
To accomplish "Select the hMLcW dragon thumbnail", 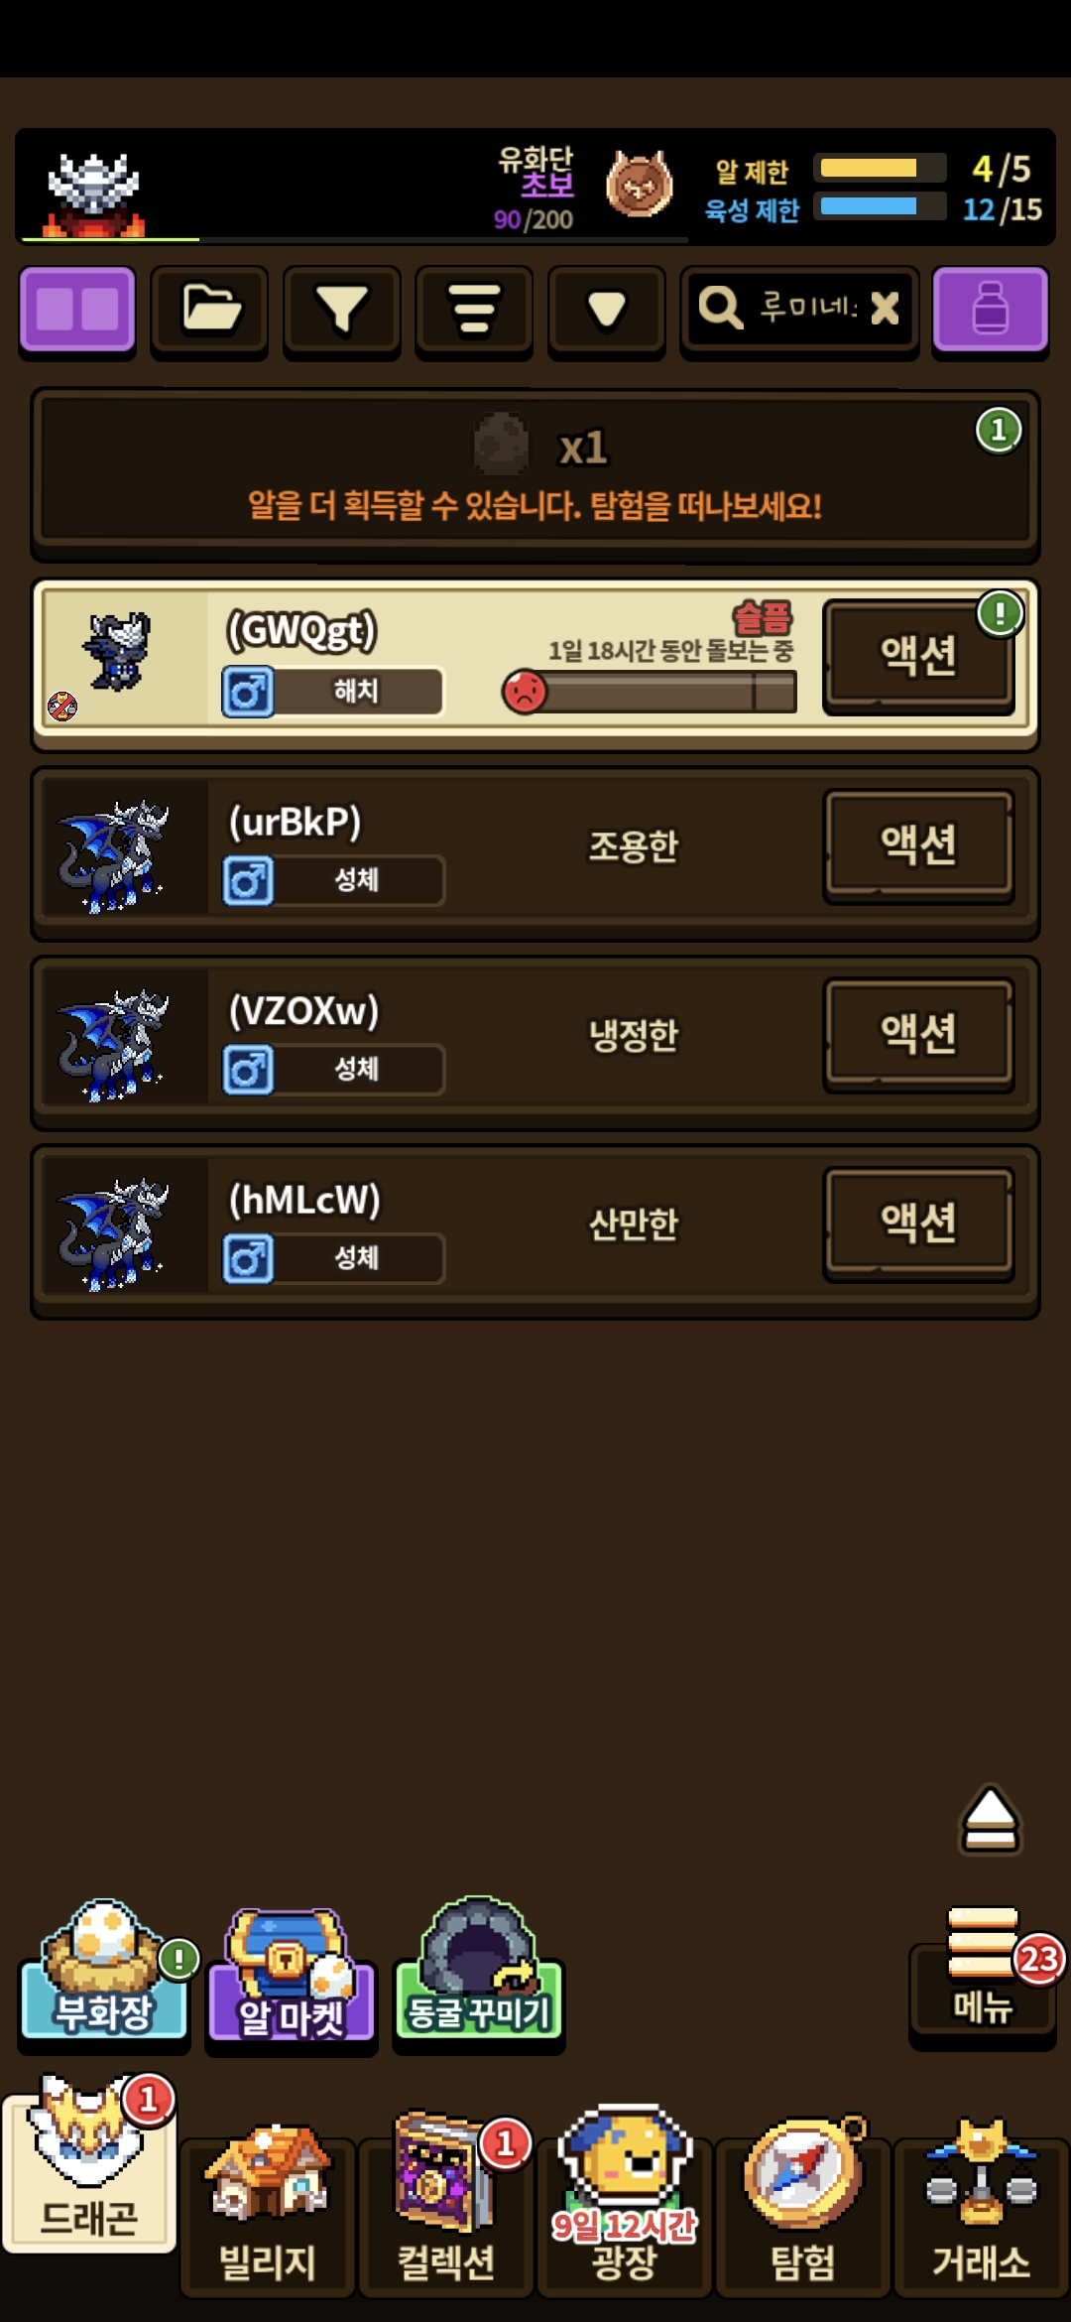I will (112, 1232).
